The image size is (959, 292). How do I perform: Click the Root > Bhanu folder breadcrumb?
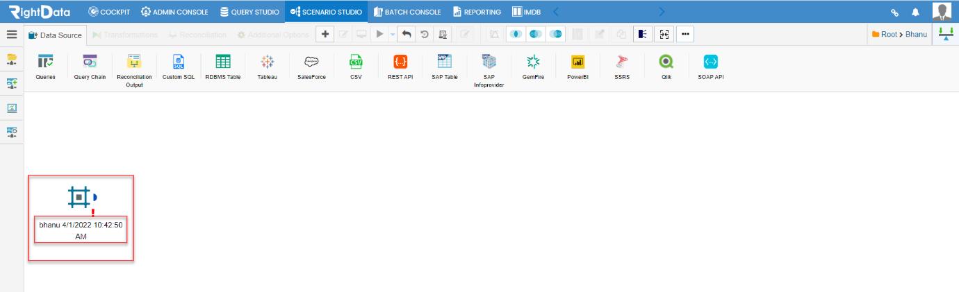click(x=900, y=35)
